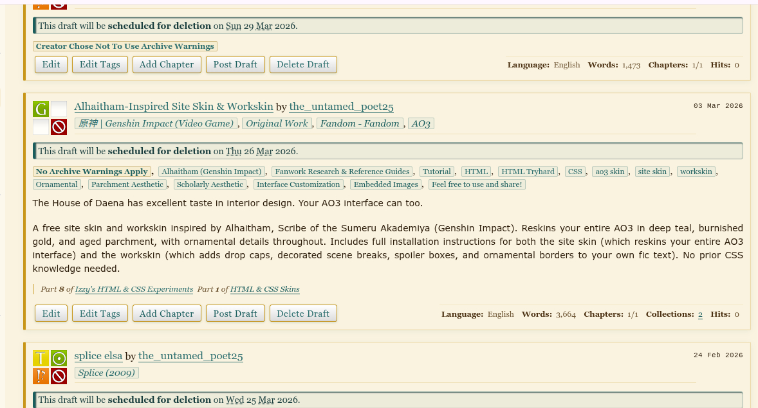Click green circle category icon on splice elsa
The height and width of the screenshot is (408, 758).
pos(59,358)
